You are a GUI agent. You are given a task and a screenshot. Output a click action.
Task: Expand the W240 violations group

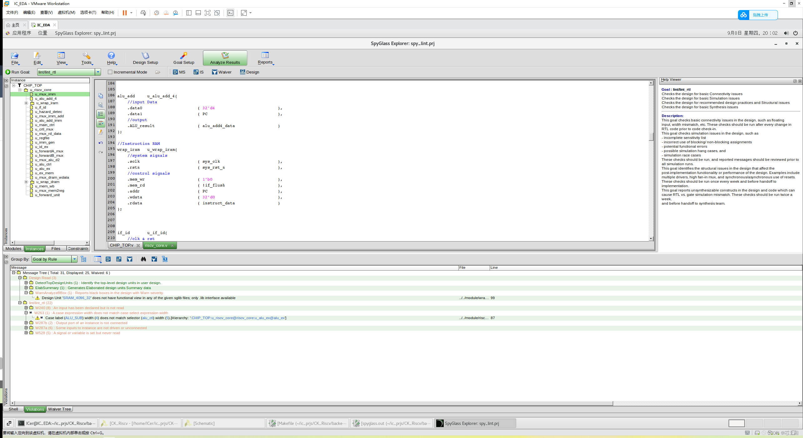tap(26, 308)
